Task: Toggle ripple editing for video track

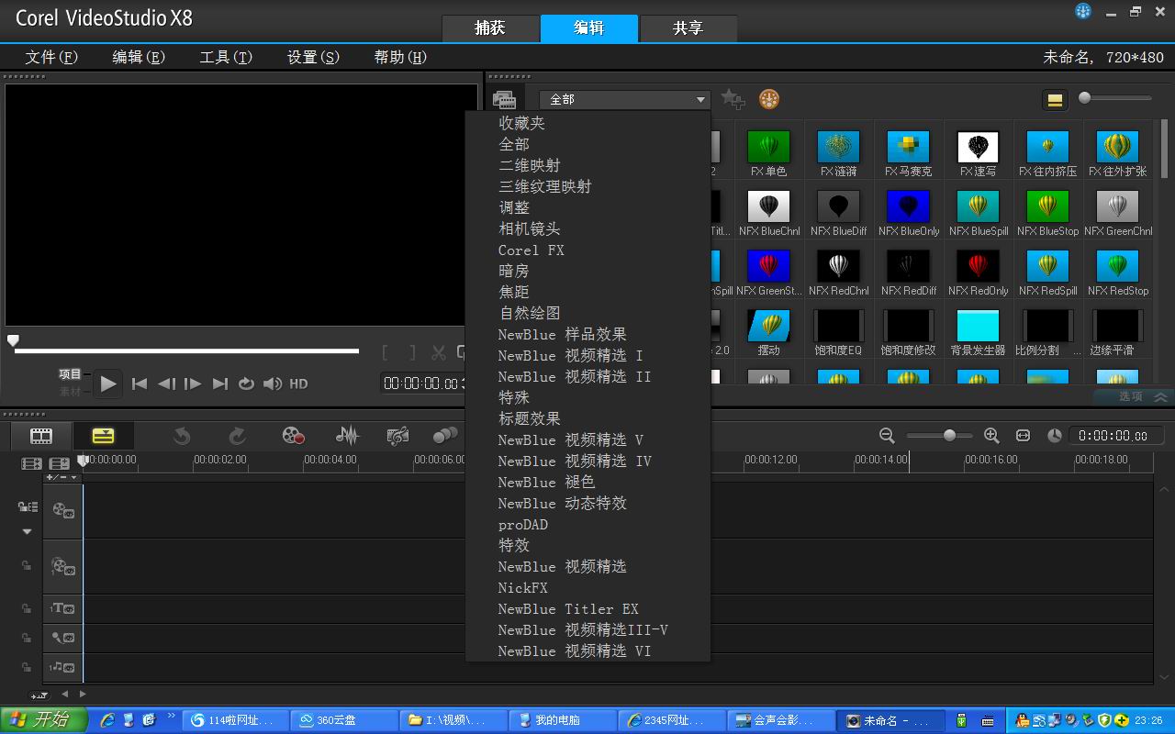Action: [27, 506]
